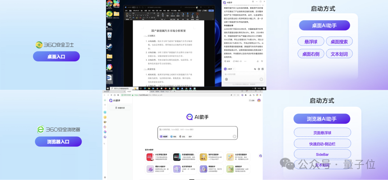Open history clock icon in desktop AI panel
The height and width of the screenshot is (180, 388).
[x=259, y=69]
